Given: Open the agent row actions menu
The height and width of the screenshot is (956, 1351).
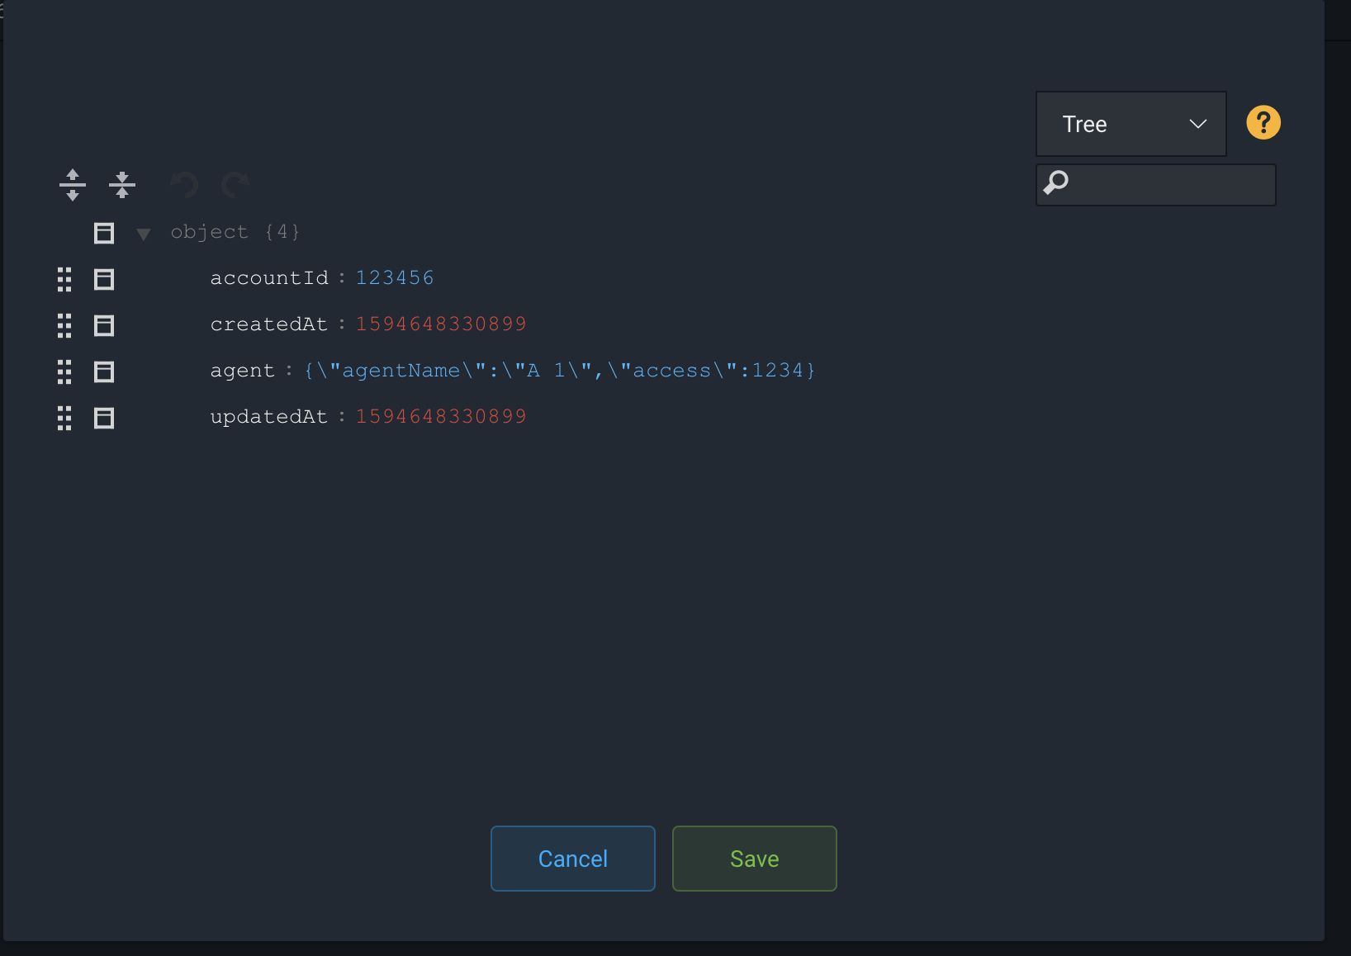Looking at the screenshot, I should (x=104, y=372).
